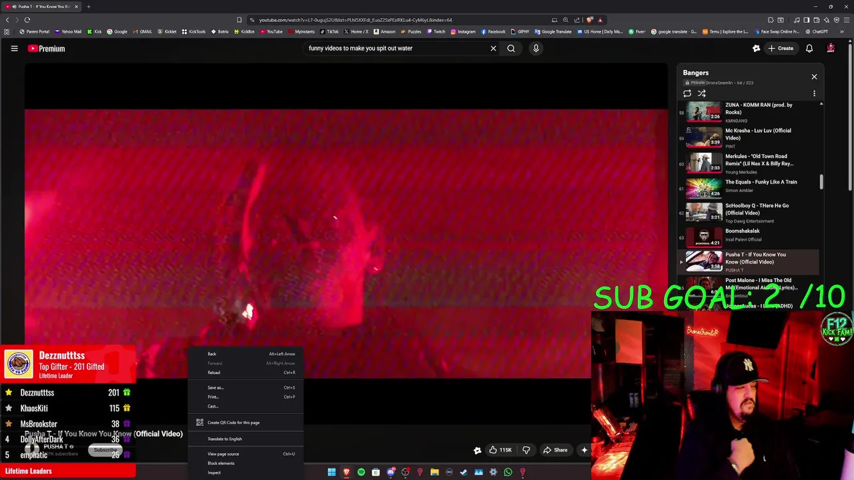854x480 pixels.
Task: Select View page source
Action: tap(246, 454)
